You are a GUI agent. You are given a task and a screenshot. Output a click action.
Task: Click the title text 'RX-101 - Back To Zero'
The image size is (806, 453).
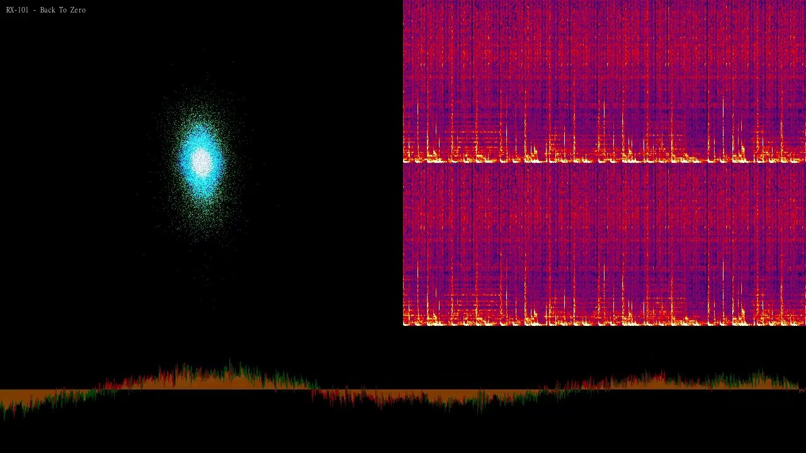[x=46, y=10]
